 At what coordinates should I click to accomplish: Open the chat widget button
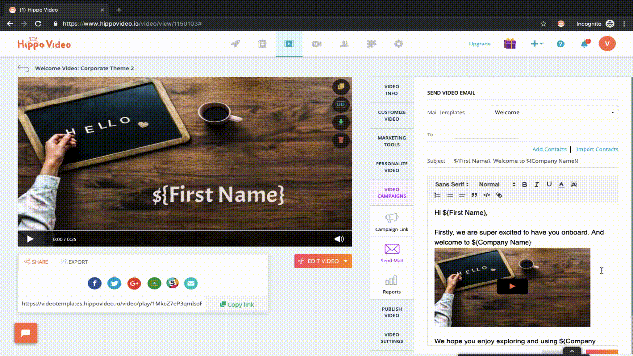tap(26, 333)
